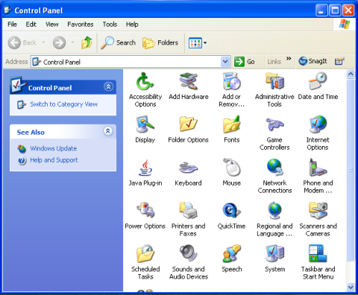Open Help and Support link
Image resolution: width=358 pixels, height=295 pixels.
tap(54, 160)
